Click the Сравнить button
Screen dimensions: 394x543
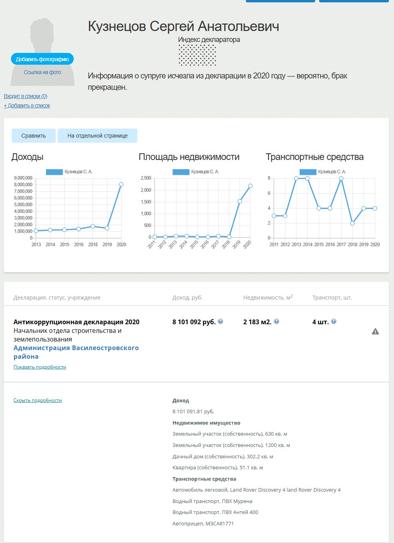tap(33, 136)
